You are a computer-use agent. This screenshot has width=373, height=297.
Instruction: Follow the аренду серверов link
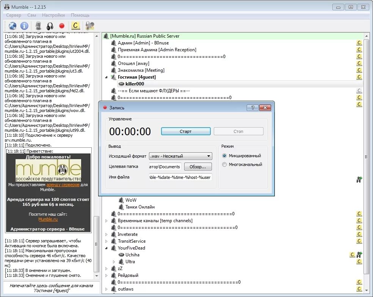(x=63, y=185)
